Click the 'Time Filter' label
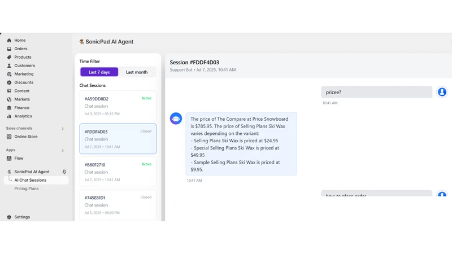The width and height of the screenshot is (452, 254). coord(90,62)
